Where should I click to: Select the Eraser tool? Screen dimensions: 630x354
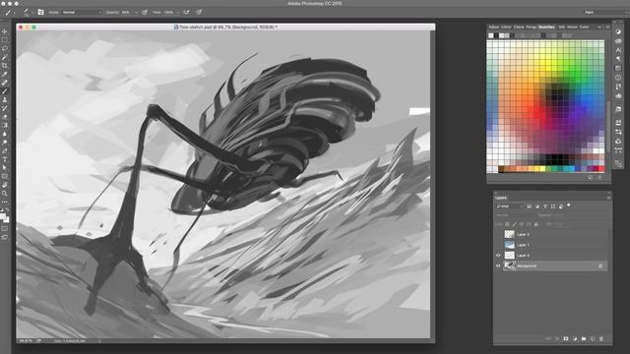pyautogui.click(x=5, y=116)
